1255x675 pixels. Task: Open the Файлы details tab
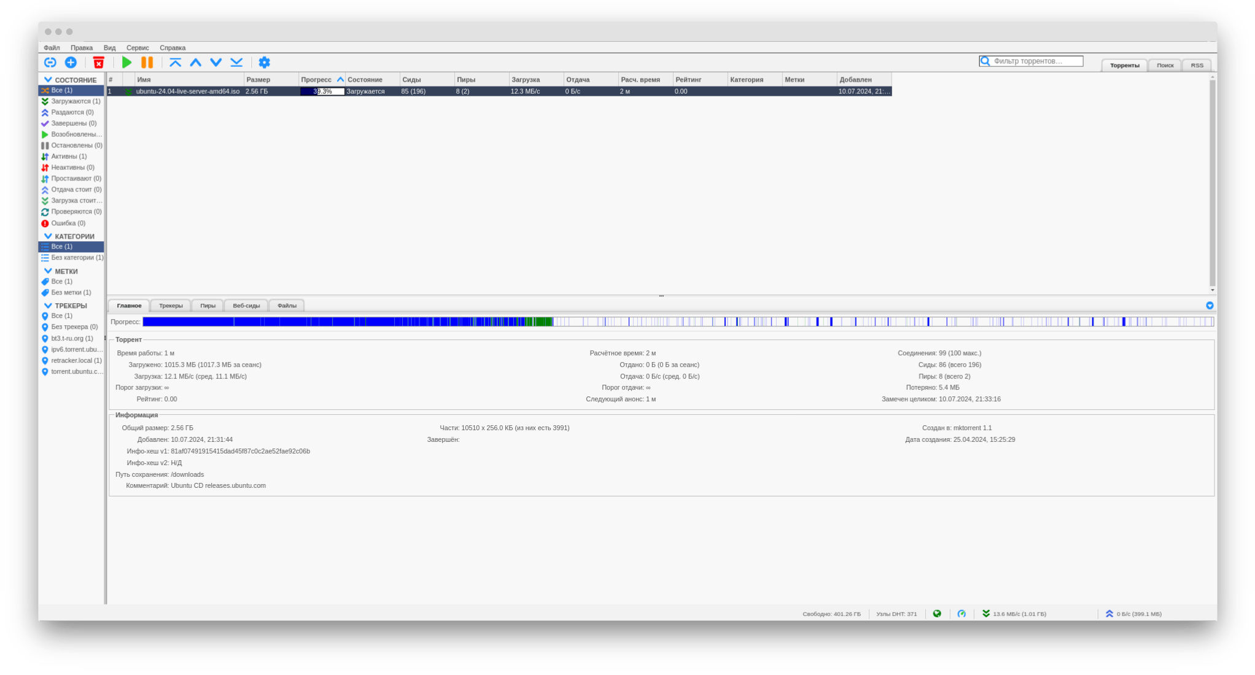click(x=287, y=306)
